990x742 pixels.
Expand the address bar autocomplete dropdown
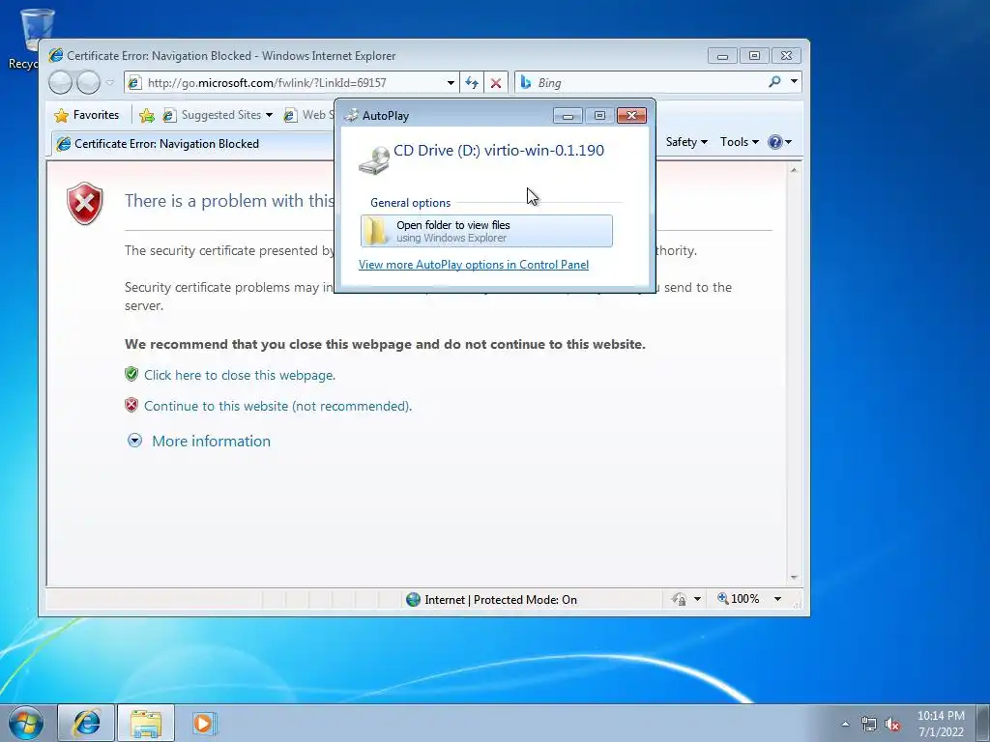tap(451, 83)
